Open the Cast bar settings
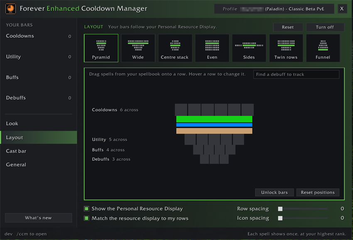 pyautogui.click(x=39, y=151)
